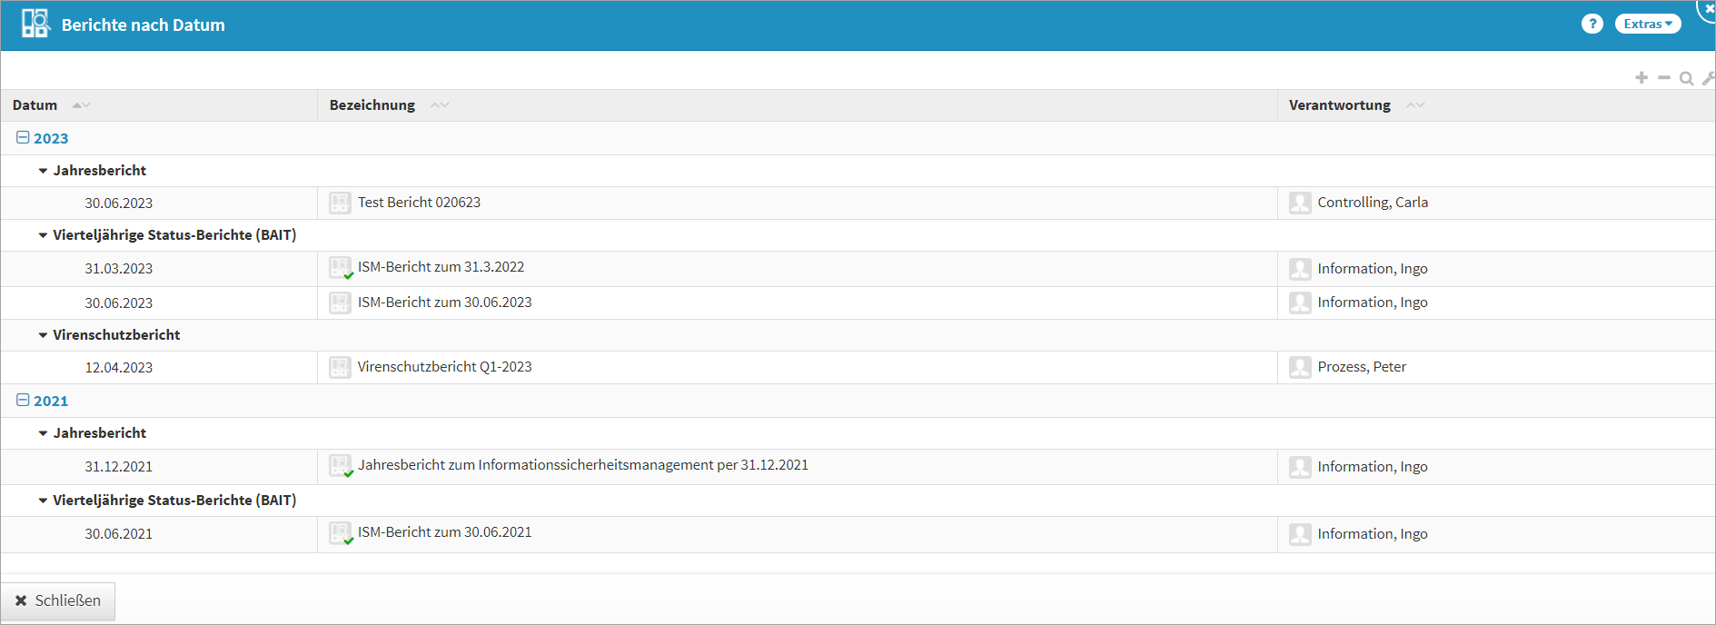The width and height of the screenshot is (1716, 625).
Task: Collapse the 2021 Jahresbericht subgroup arrow
Action: 43,433
